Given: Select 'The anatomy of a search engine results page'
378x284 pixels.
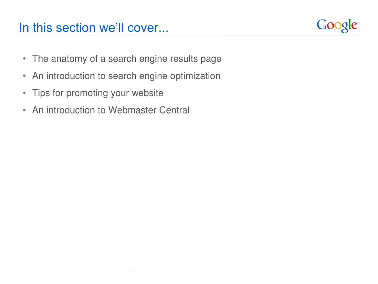Looking at the screenshot, I should pyautogui.click(x=127, y=59).
